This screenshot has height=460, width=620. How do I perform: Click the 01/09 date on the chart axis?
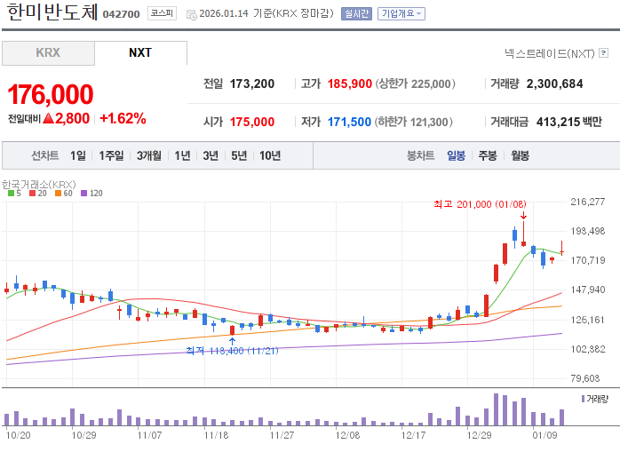coord(544,435)
